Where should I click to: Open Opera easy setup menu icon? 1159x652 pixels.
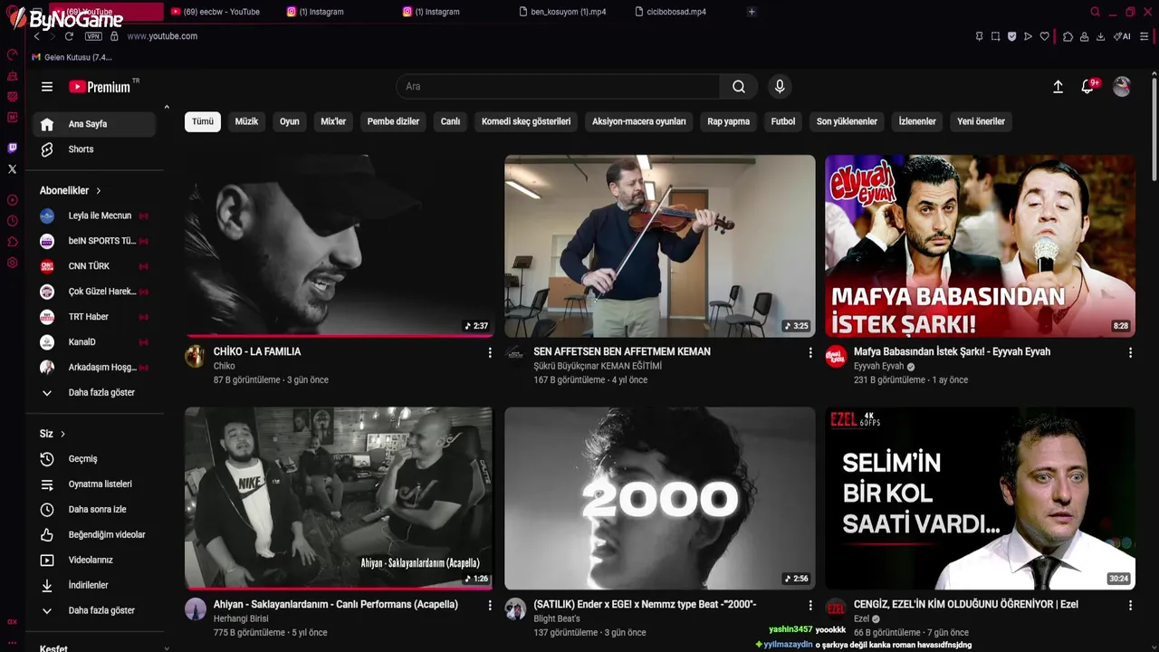1145,36
